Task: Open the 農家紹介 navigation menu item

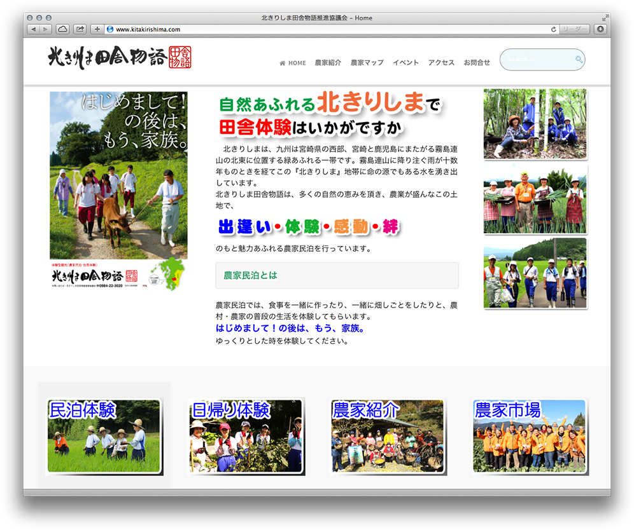Action: click(x=328, y=63)
